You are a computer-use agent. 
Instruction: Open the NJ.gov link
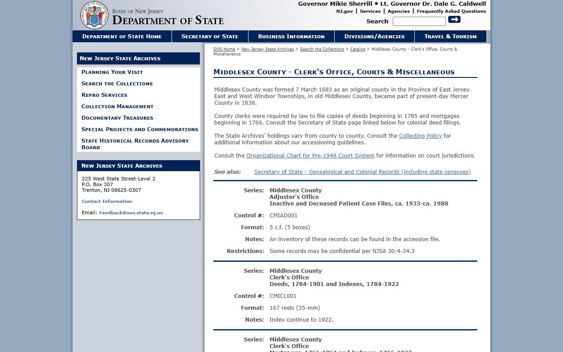344,11
